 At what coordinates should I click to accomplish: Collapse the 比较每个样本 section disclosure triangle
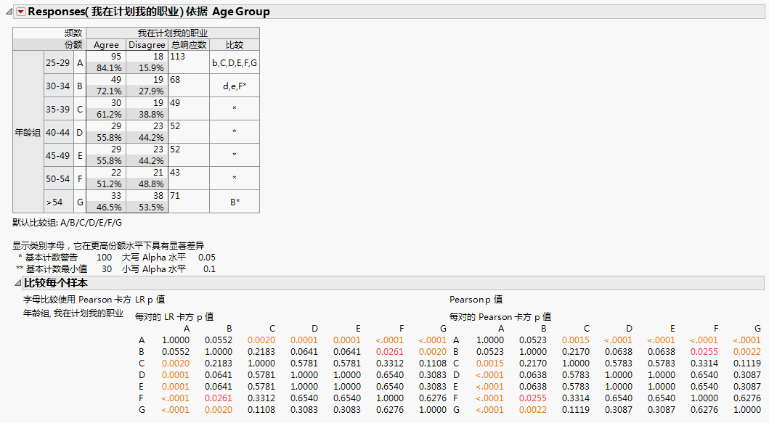[x=17, y=283]
